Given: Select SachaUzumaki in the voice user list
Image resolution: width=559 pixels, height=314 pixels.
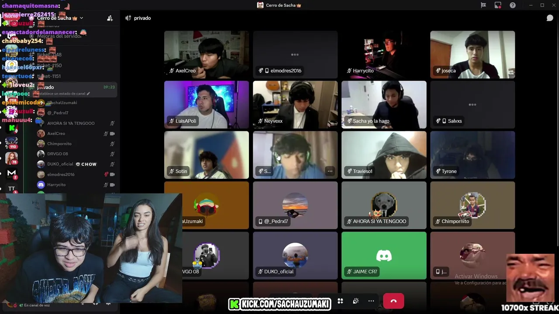Looking at the screenshot, I should [62, 102].
